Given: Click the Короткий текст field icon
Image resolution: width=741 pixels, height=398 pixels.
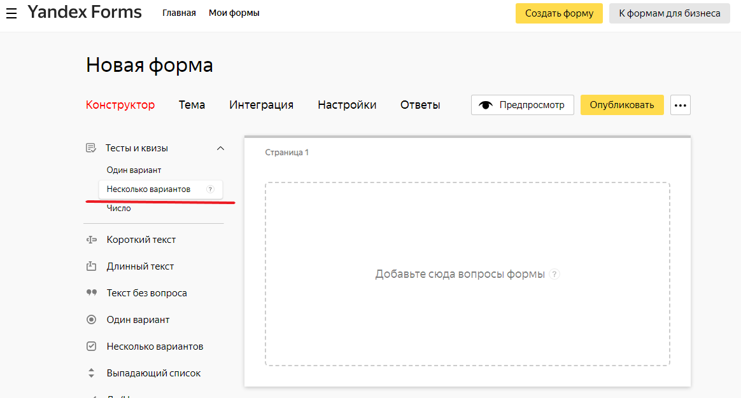Looking at the screenshot, I should [x=91, y=240].
